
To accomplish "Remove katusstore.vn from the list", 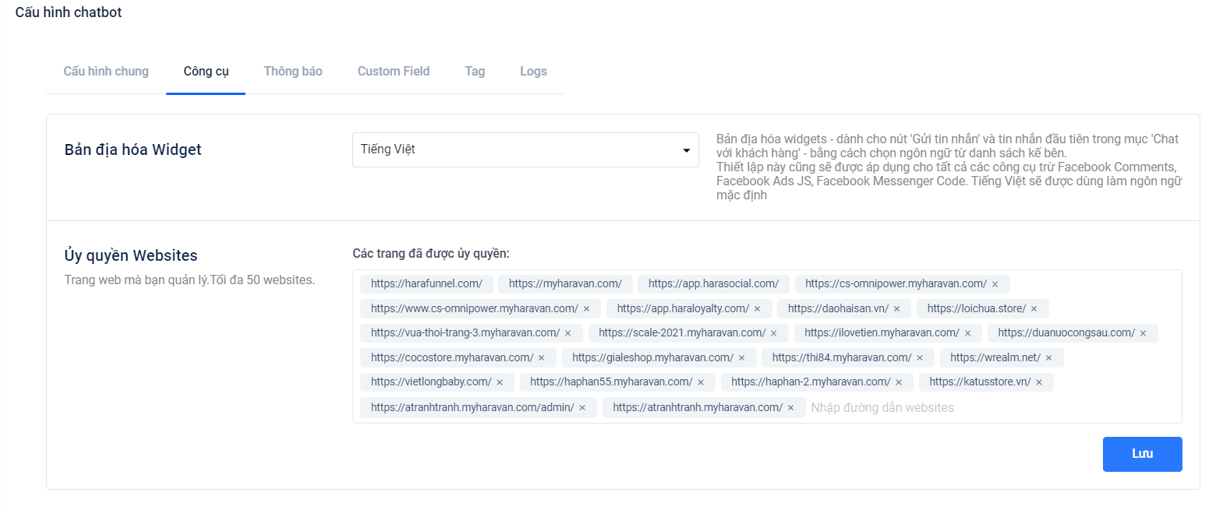I will (1039, 382).
